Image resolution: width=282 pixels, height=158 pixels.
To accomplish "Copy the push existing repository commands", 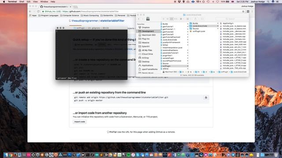I will click(x=206, y=97).
